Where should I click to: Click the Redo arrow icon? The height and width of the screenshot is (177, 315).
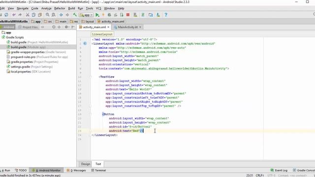(x=20, y=15)
